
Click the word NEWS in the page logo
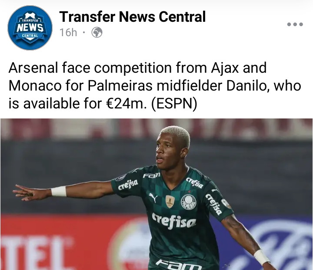tap(30, 27)
